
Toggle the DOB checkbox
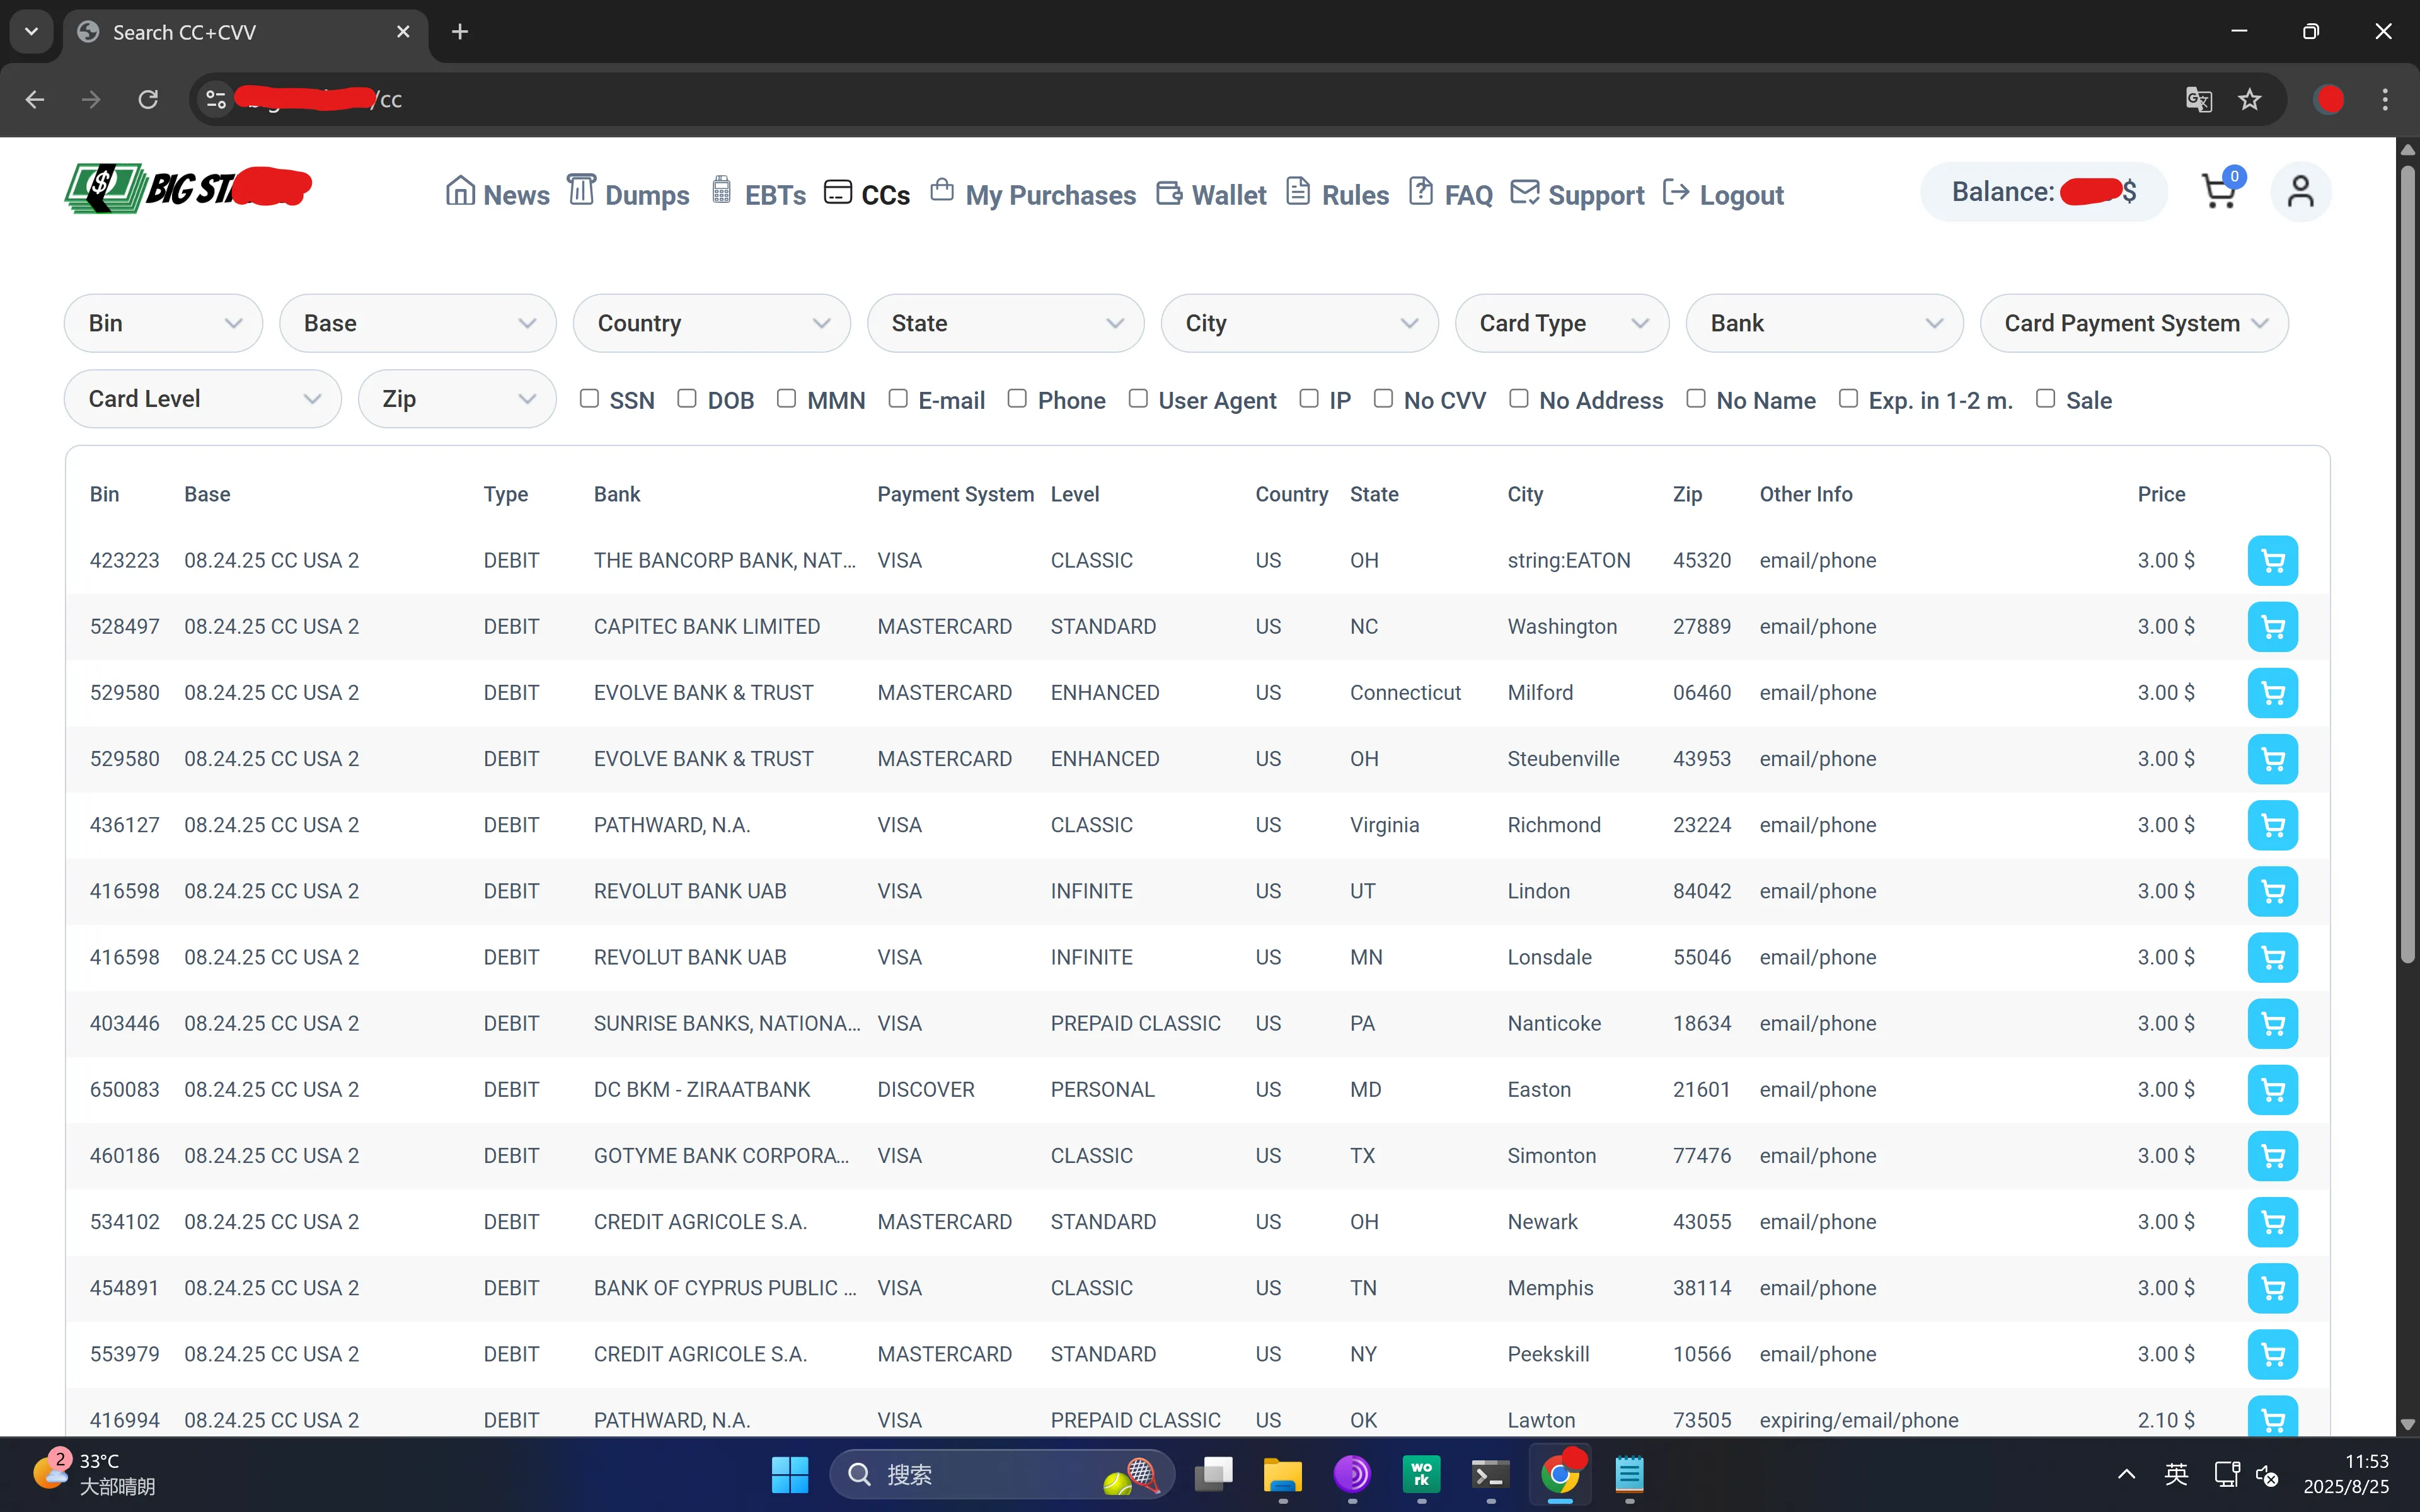tap(687, 399)
